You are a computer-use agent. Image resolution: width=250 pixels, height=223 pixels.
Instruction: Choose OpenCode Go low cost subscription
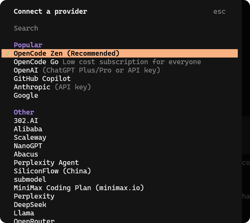tap(107, 62)
